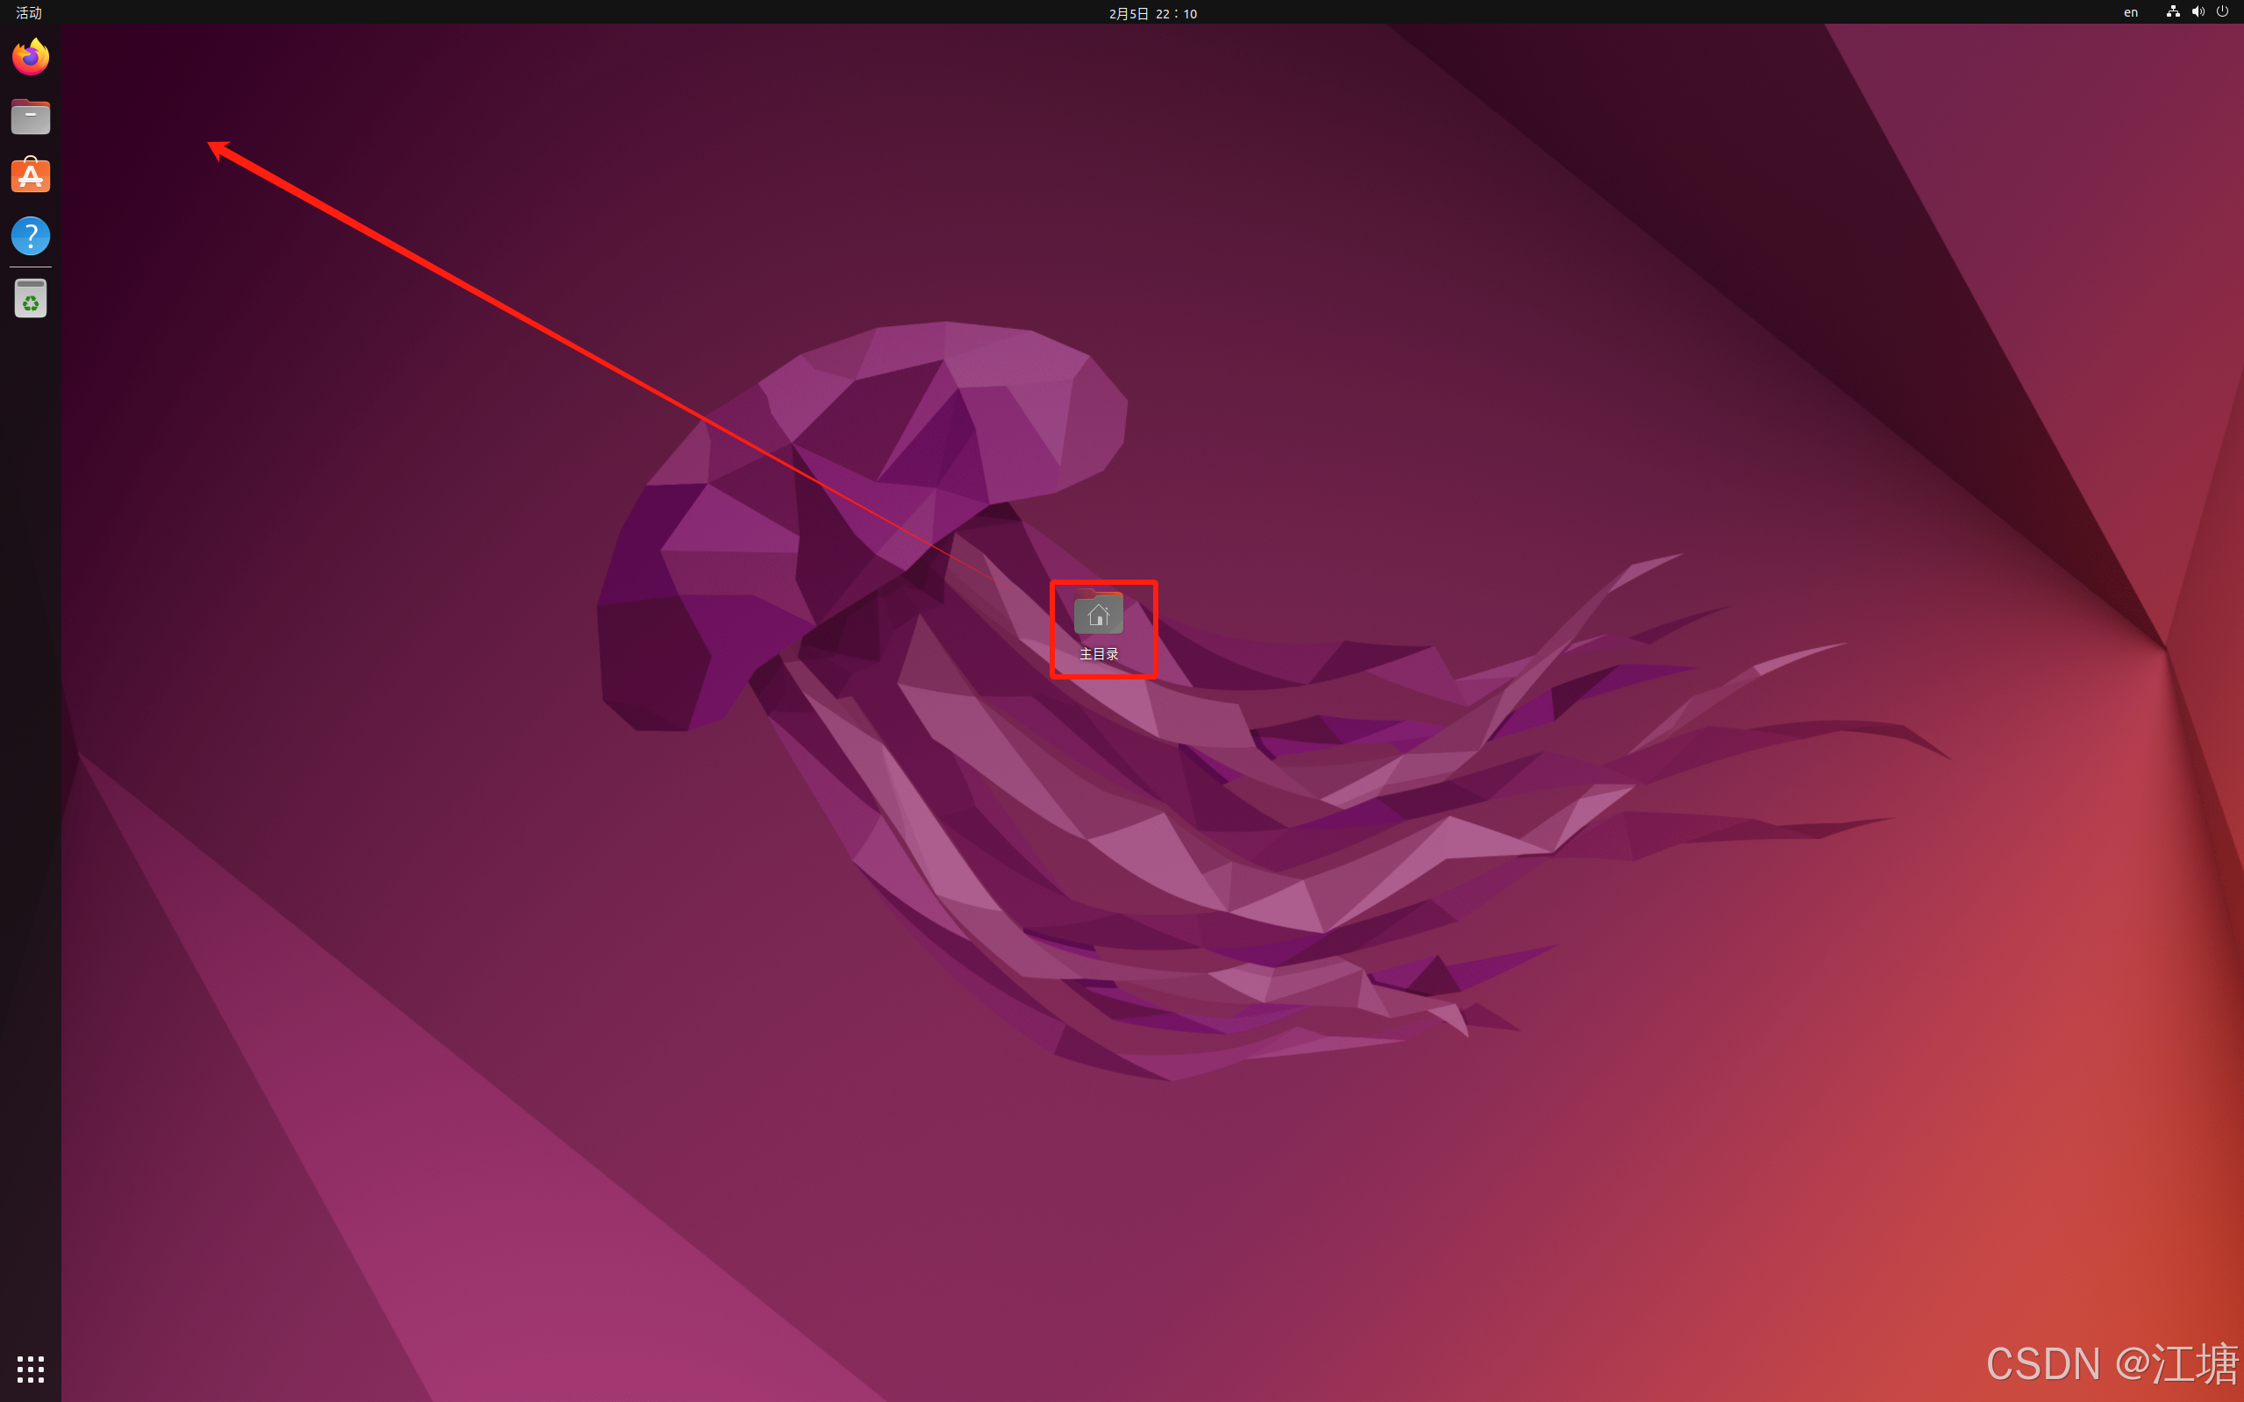Click the time 22:10 in the top bar

pos(1177,13)
